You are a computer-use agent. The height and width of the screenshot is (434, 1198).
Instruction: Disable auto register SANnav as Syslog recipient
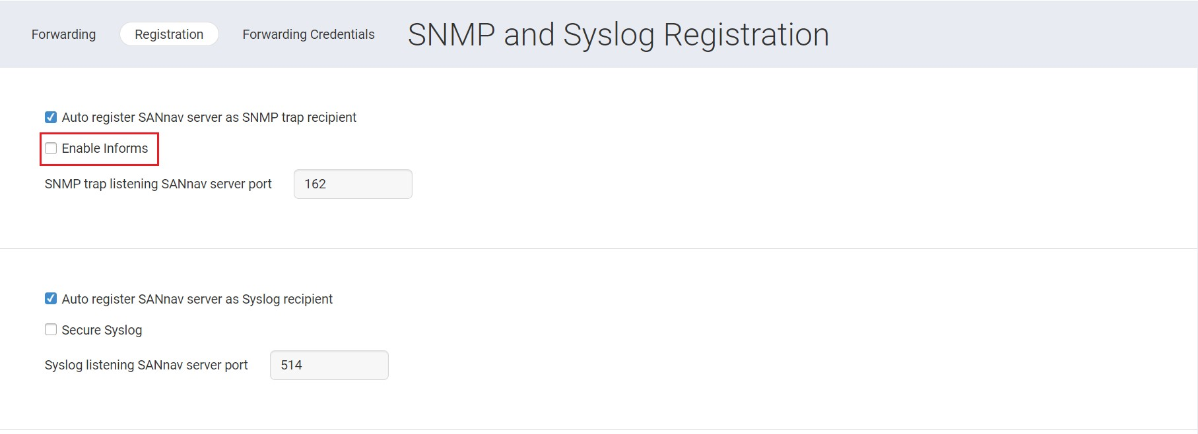(51, 298)
